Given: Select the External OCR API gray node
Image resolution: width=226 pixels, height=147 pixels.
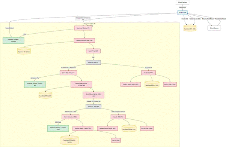Looking at the screenshot, I should pos(93,62).
